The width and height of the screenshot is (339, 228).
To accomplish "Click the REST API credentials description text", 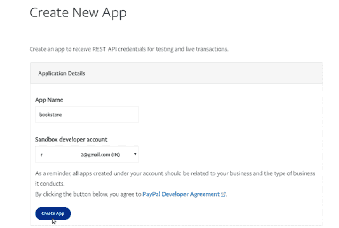I will [129, 49].
